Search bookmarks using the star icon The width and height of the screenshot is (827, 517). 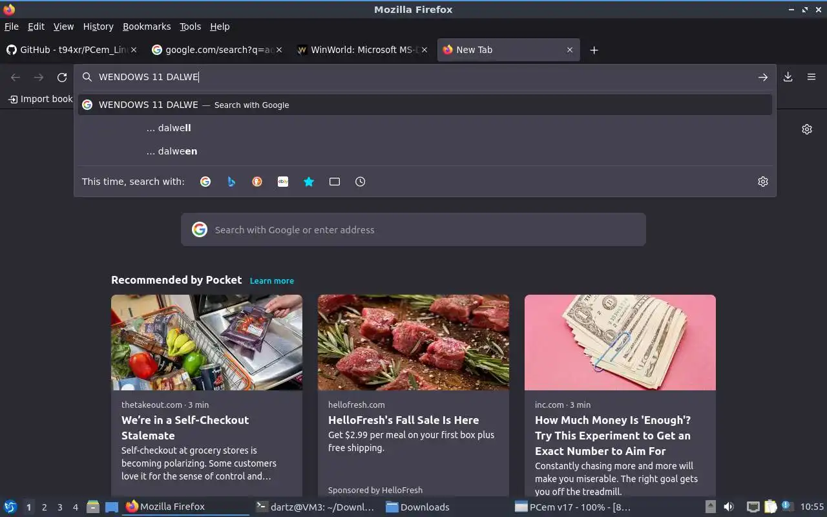pos(309,182)
